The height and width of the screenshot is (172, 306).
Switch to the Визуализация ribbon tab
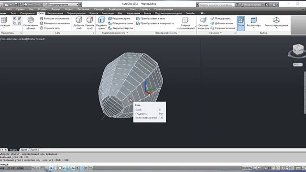55,13
